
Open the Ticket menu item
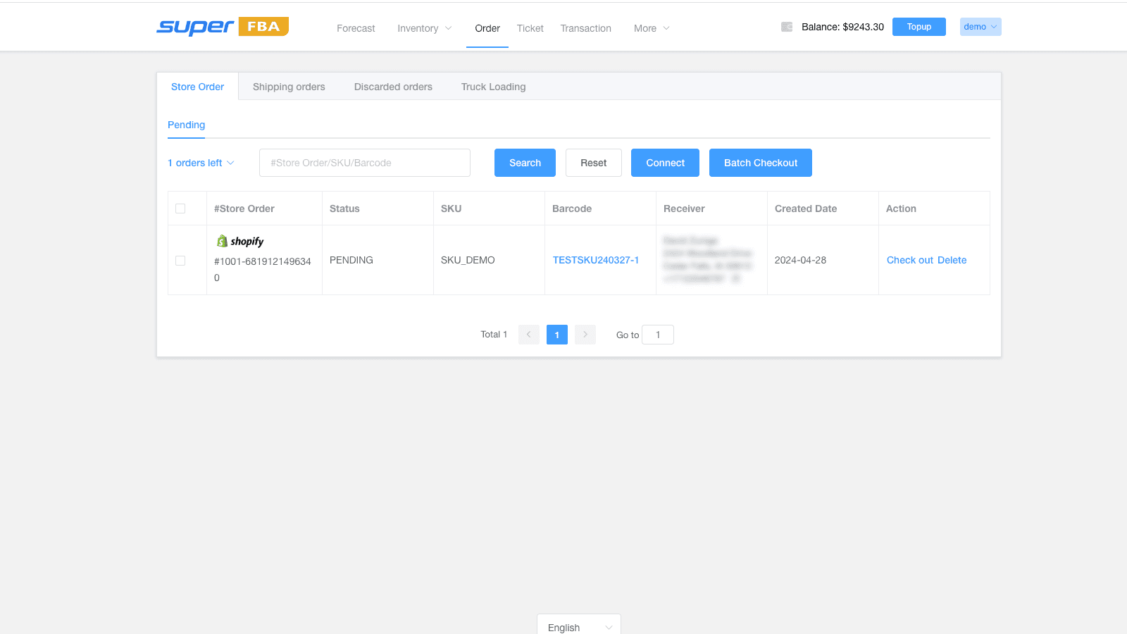tap(530, 28)
